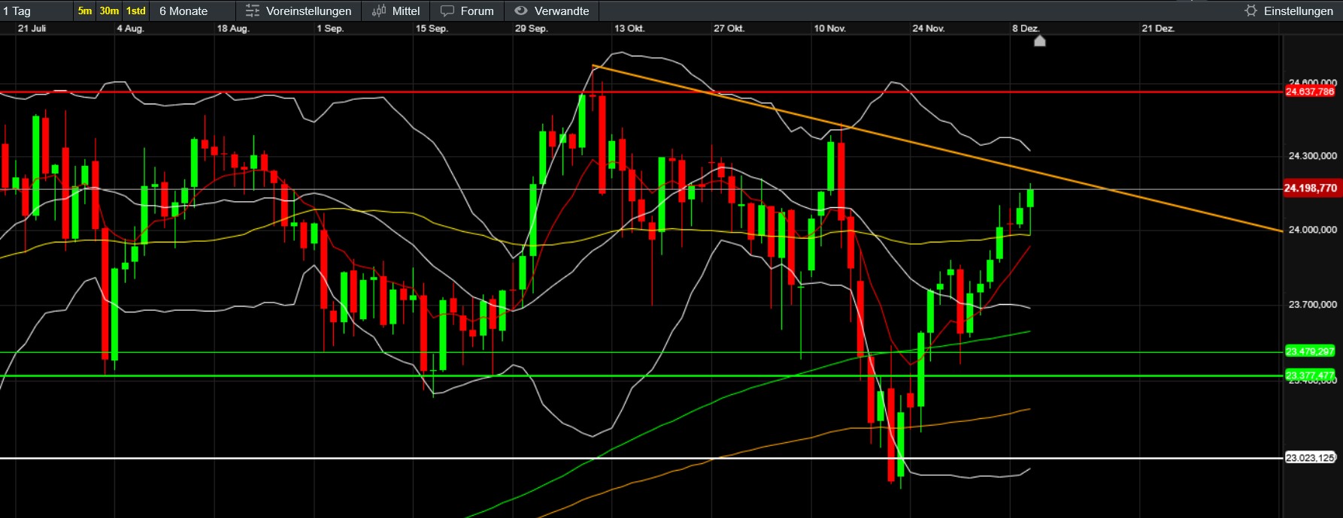The width and height of the screenshot is (1343, 518).
Task: Select the 5m timeframe shortcut
Action: [x=85, y=11]
